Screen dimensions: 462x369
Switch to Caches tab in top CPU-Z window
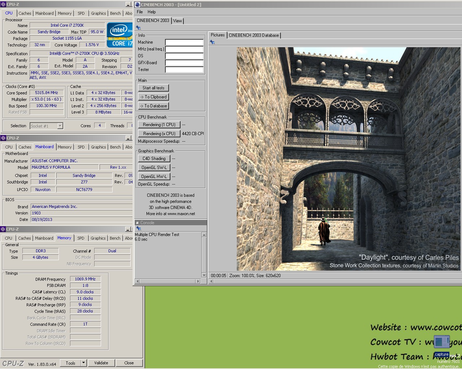coord(25,13)
